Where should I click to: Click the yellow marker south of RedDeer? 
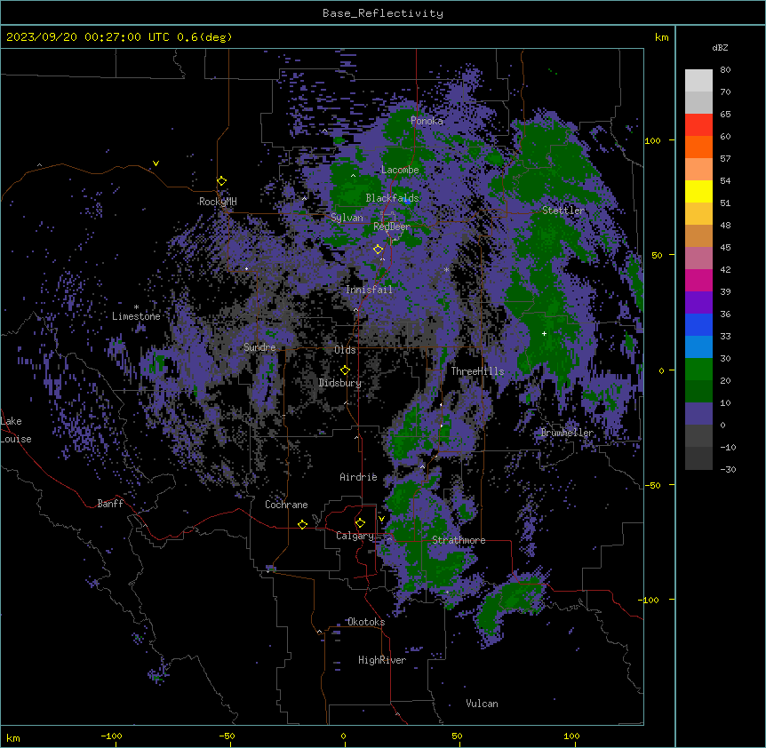pos(378,250)
